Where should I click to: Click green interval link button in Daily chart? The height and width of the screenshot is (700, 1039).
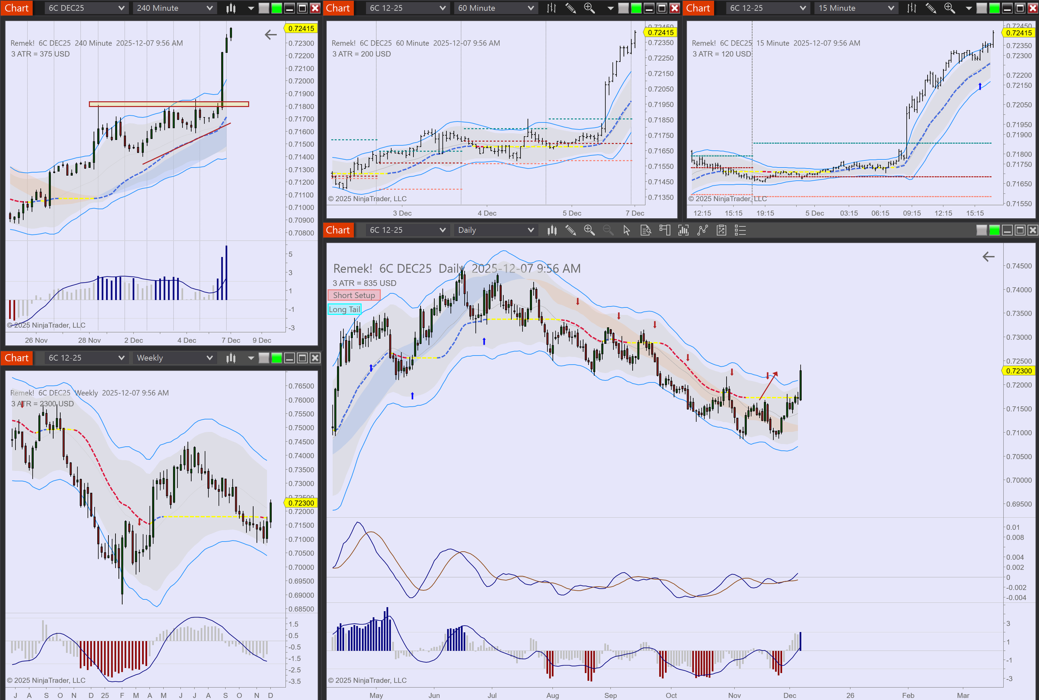(994, 230)
